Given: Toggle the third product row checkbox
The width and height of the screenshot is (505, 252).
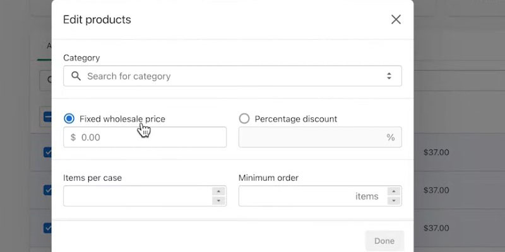Looking at the screenshot, I should 48,227.
